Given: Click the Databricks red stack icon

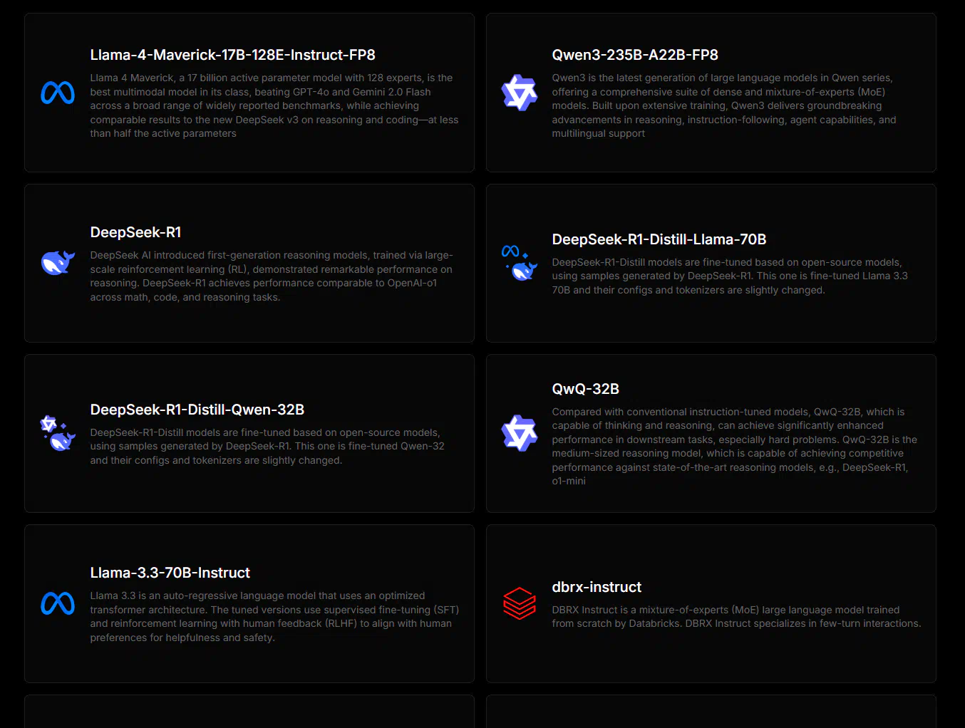Looking at the screenshot, I should point(520,603).
